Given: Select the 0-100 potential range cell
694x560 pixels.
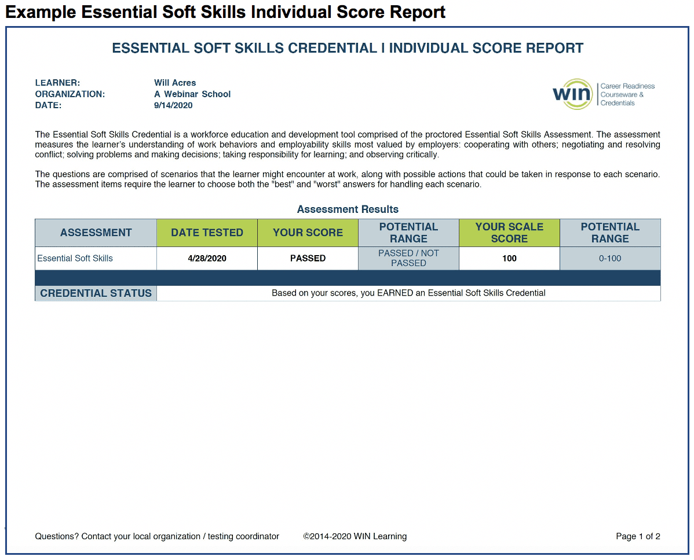Looking at the screenshot, I should (610, 259).
